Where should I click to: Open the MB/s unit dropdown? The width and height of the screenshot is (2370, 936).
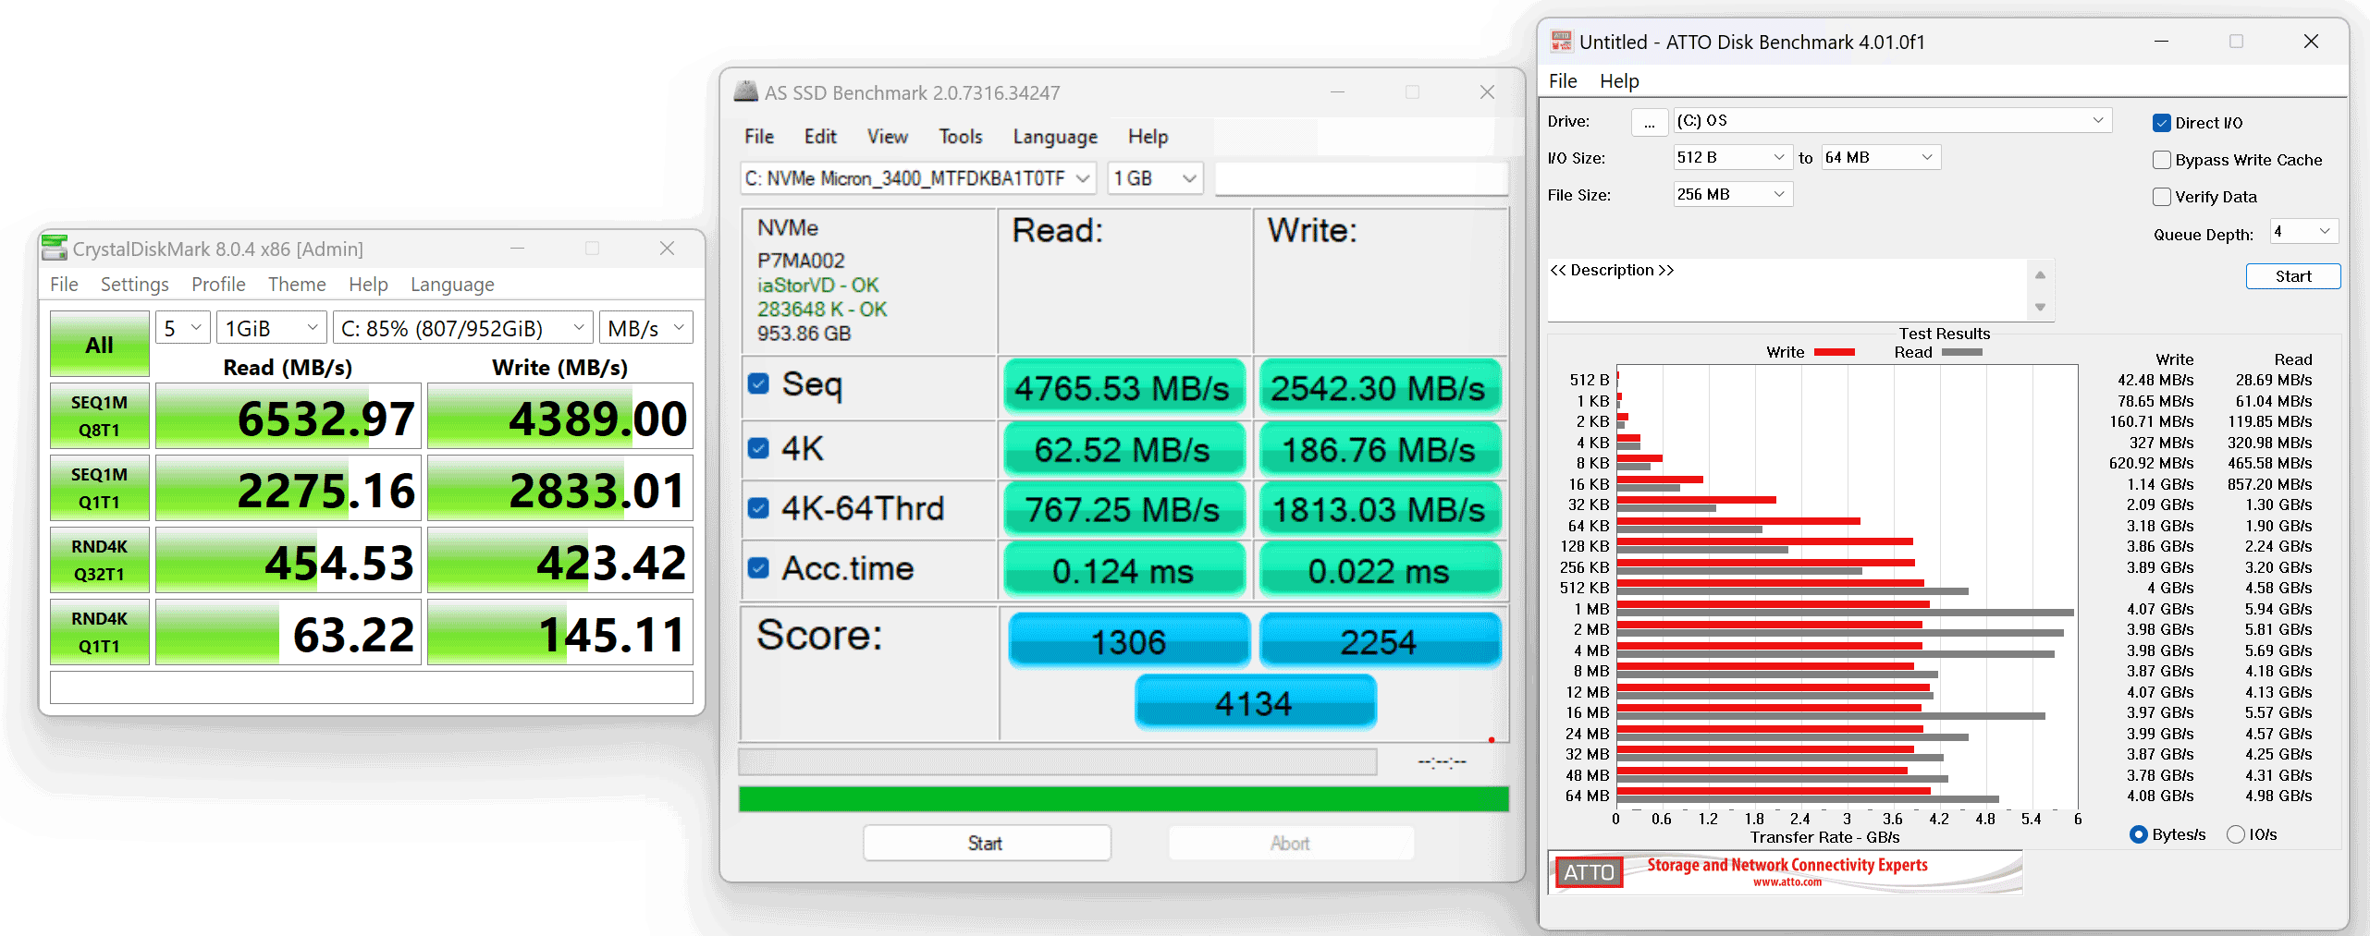tap(645, 328)
